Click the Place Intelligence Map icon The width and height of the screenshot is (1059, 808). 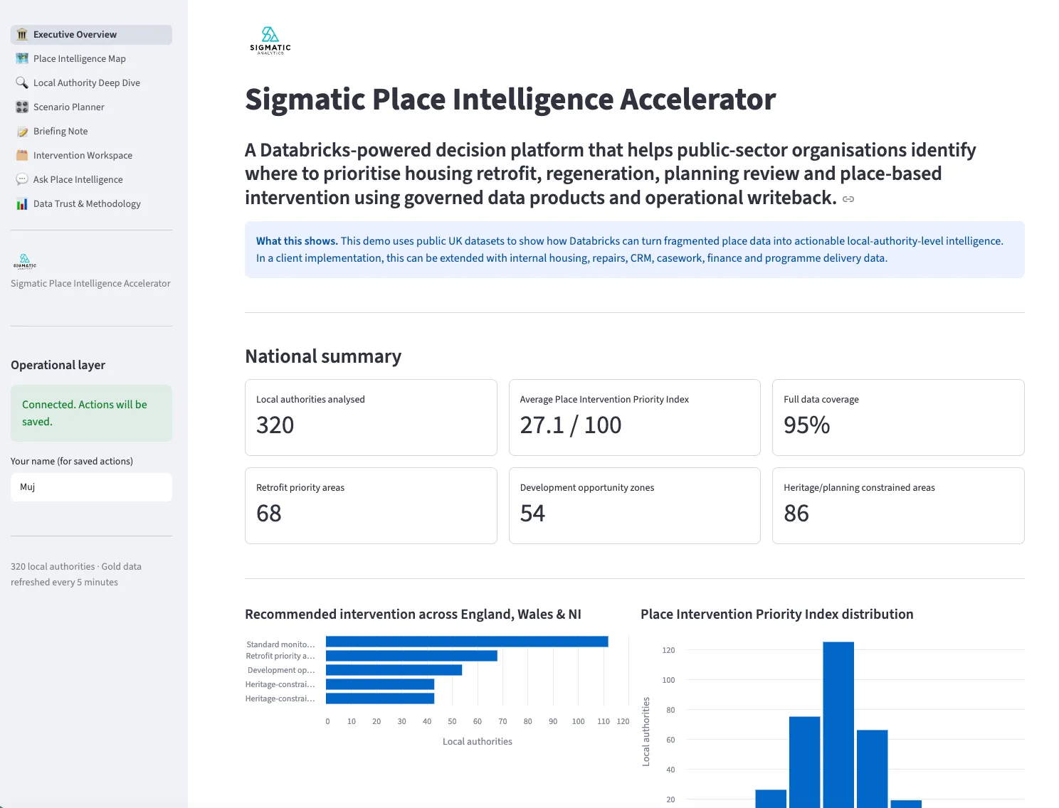22,59
